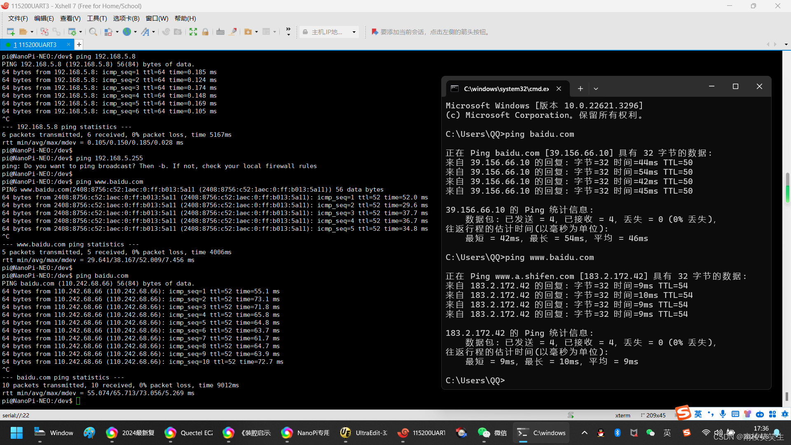
Task: Open a new cmd terminal tab
Action: pos(580,89)
